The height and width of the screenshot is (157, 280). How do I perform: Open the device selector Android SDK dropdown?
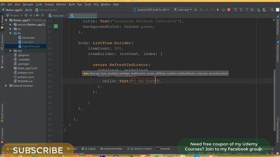coord(151,10)
